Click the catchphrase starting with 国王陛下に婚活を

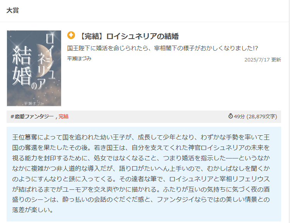coord(162,48)
